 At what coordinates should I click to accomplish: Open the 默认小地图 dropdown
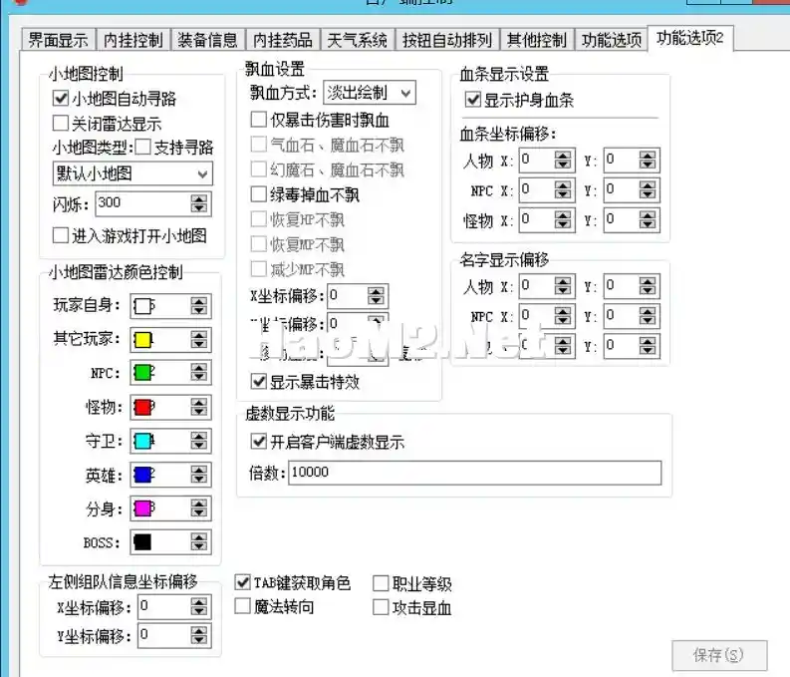pos(132,173)
